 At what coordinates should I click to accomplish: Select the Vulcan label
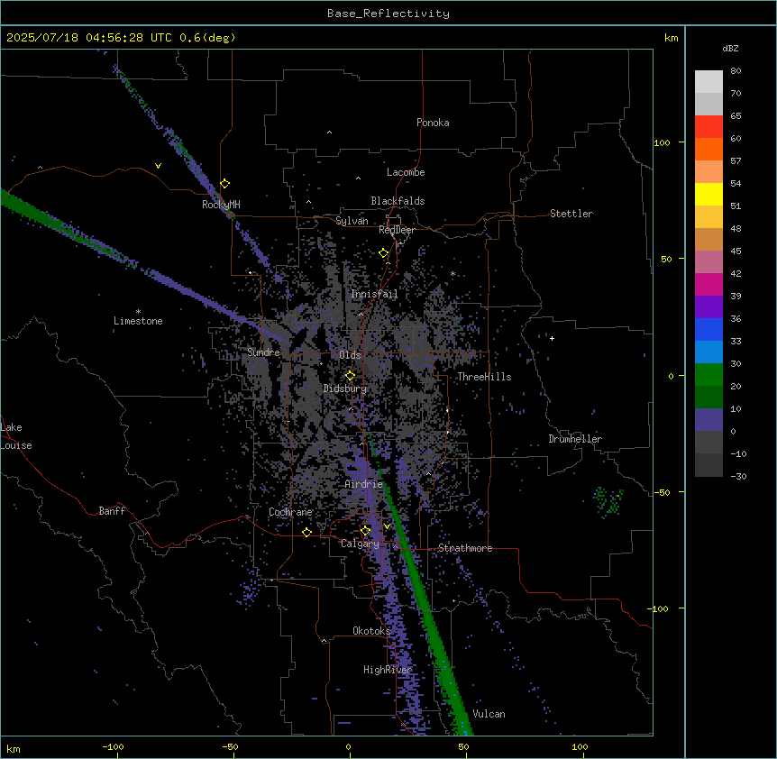coord(489,714)
